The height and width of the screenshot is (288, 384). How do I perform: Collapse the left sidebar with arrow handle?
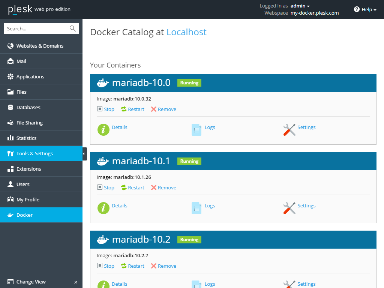click(84, 154)
